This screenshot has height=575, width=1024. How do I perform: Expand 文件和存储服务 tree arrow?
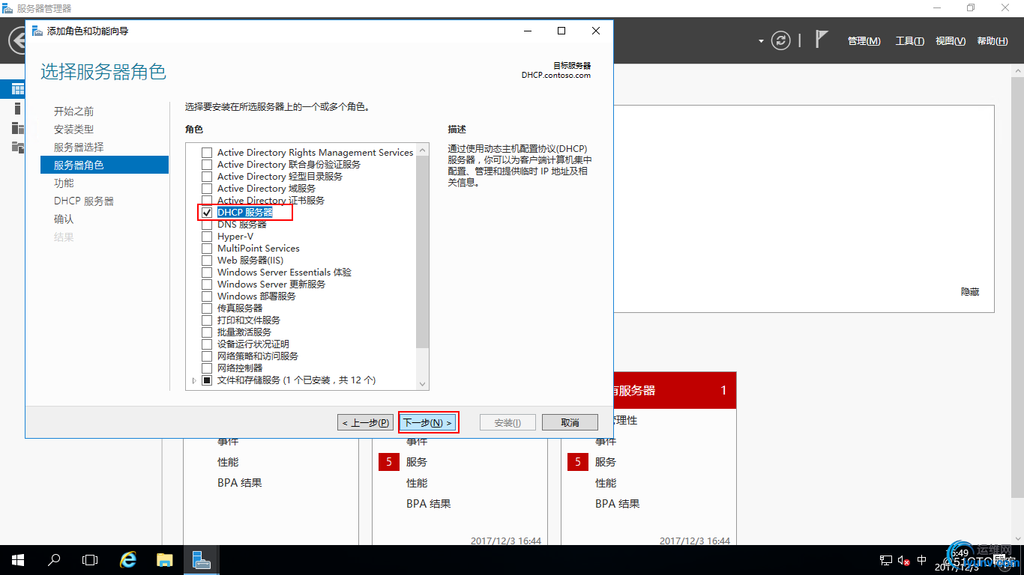tap(194, 380)
